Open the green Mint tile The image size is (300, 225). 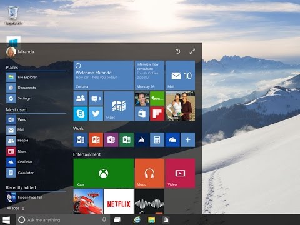157,98
